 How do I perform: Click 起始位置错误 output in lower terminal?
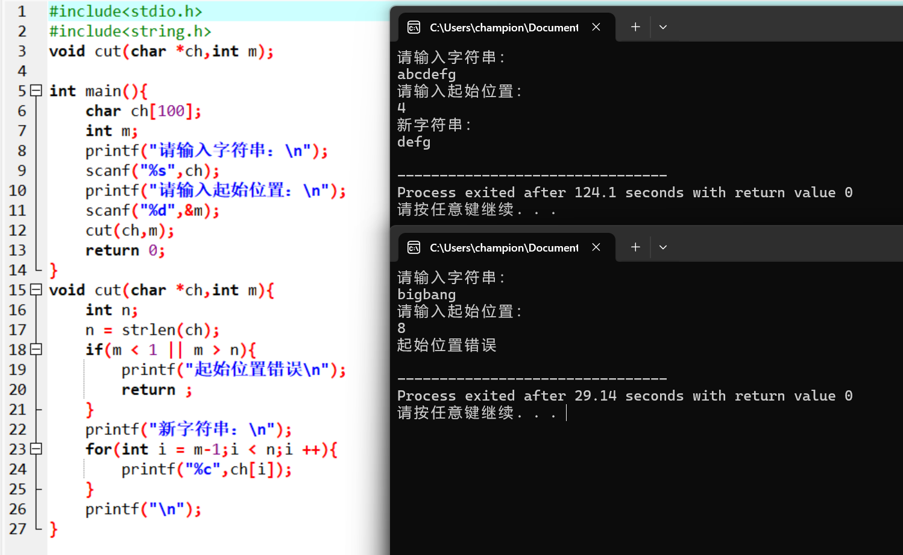pos(447,345)
